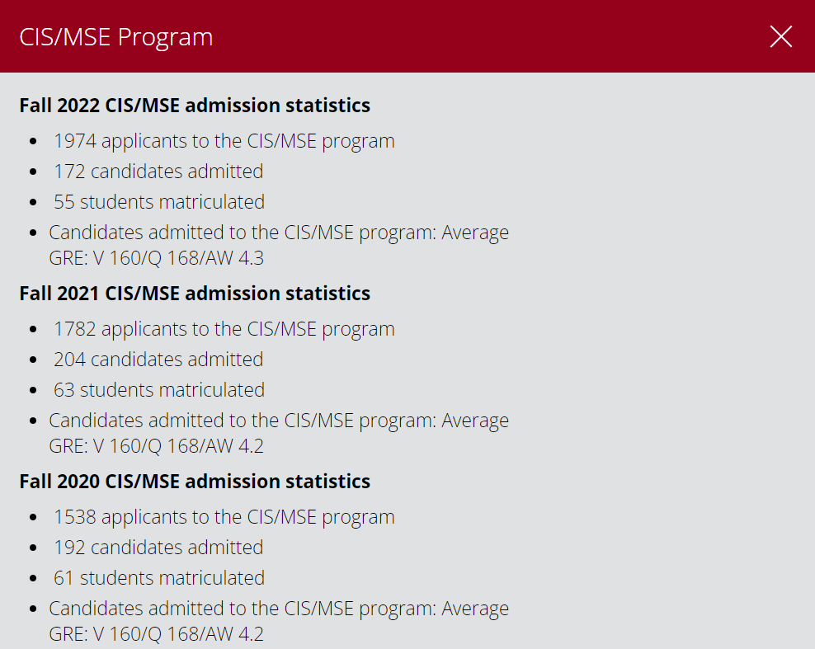Click the "204 candidates admitted" text

[x=158, y=360]
